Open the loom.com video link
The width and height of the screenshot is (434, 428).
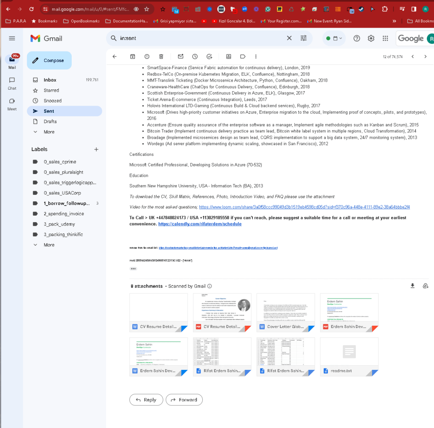pos(304,207)
